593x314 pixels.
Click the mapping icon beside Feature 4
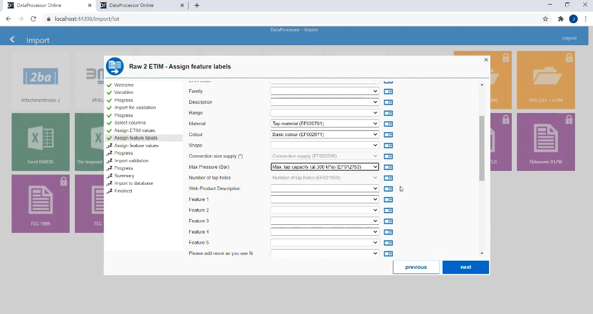point(388,232)
